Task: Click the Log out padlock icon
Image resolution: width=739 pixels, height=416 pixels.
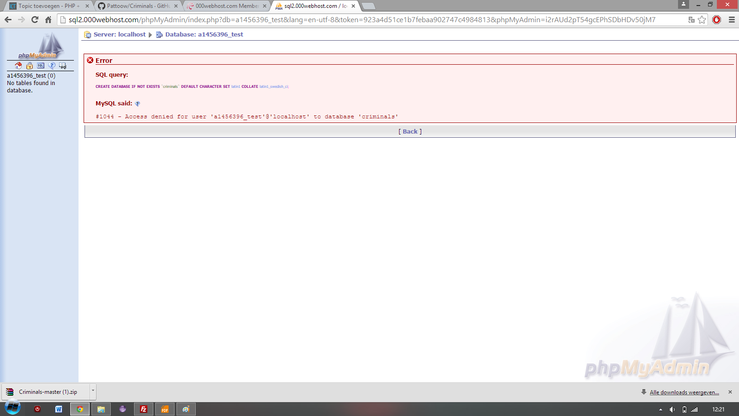Action: [x=30, y=66]
